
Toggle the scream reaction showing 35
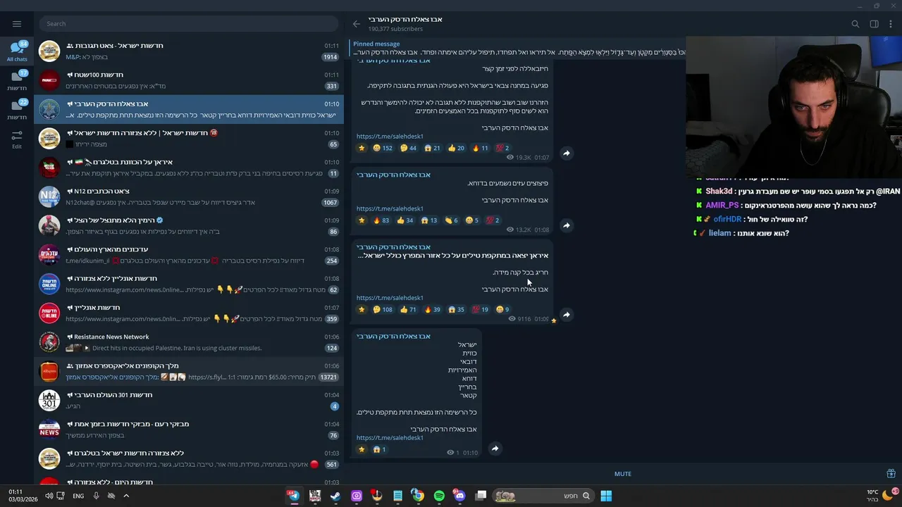click(x=457, y=309)
